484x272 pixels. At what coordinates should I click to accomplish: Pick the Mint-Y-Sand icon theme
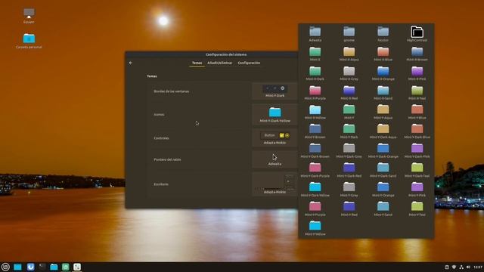pos(383,209)
